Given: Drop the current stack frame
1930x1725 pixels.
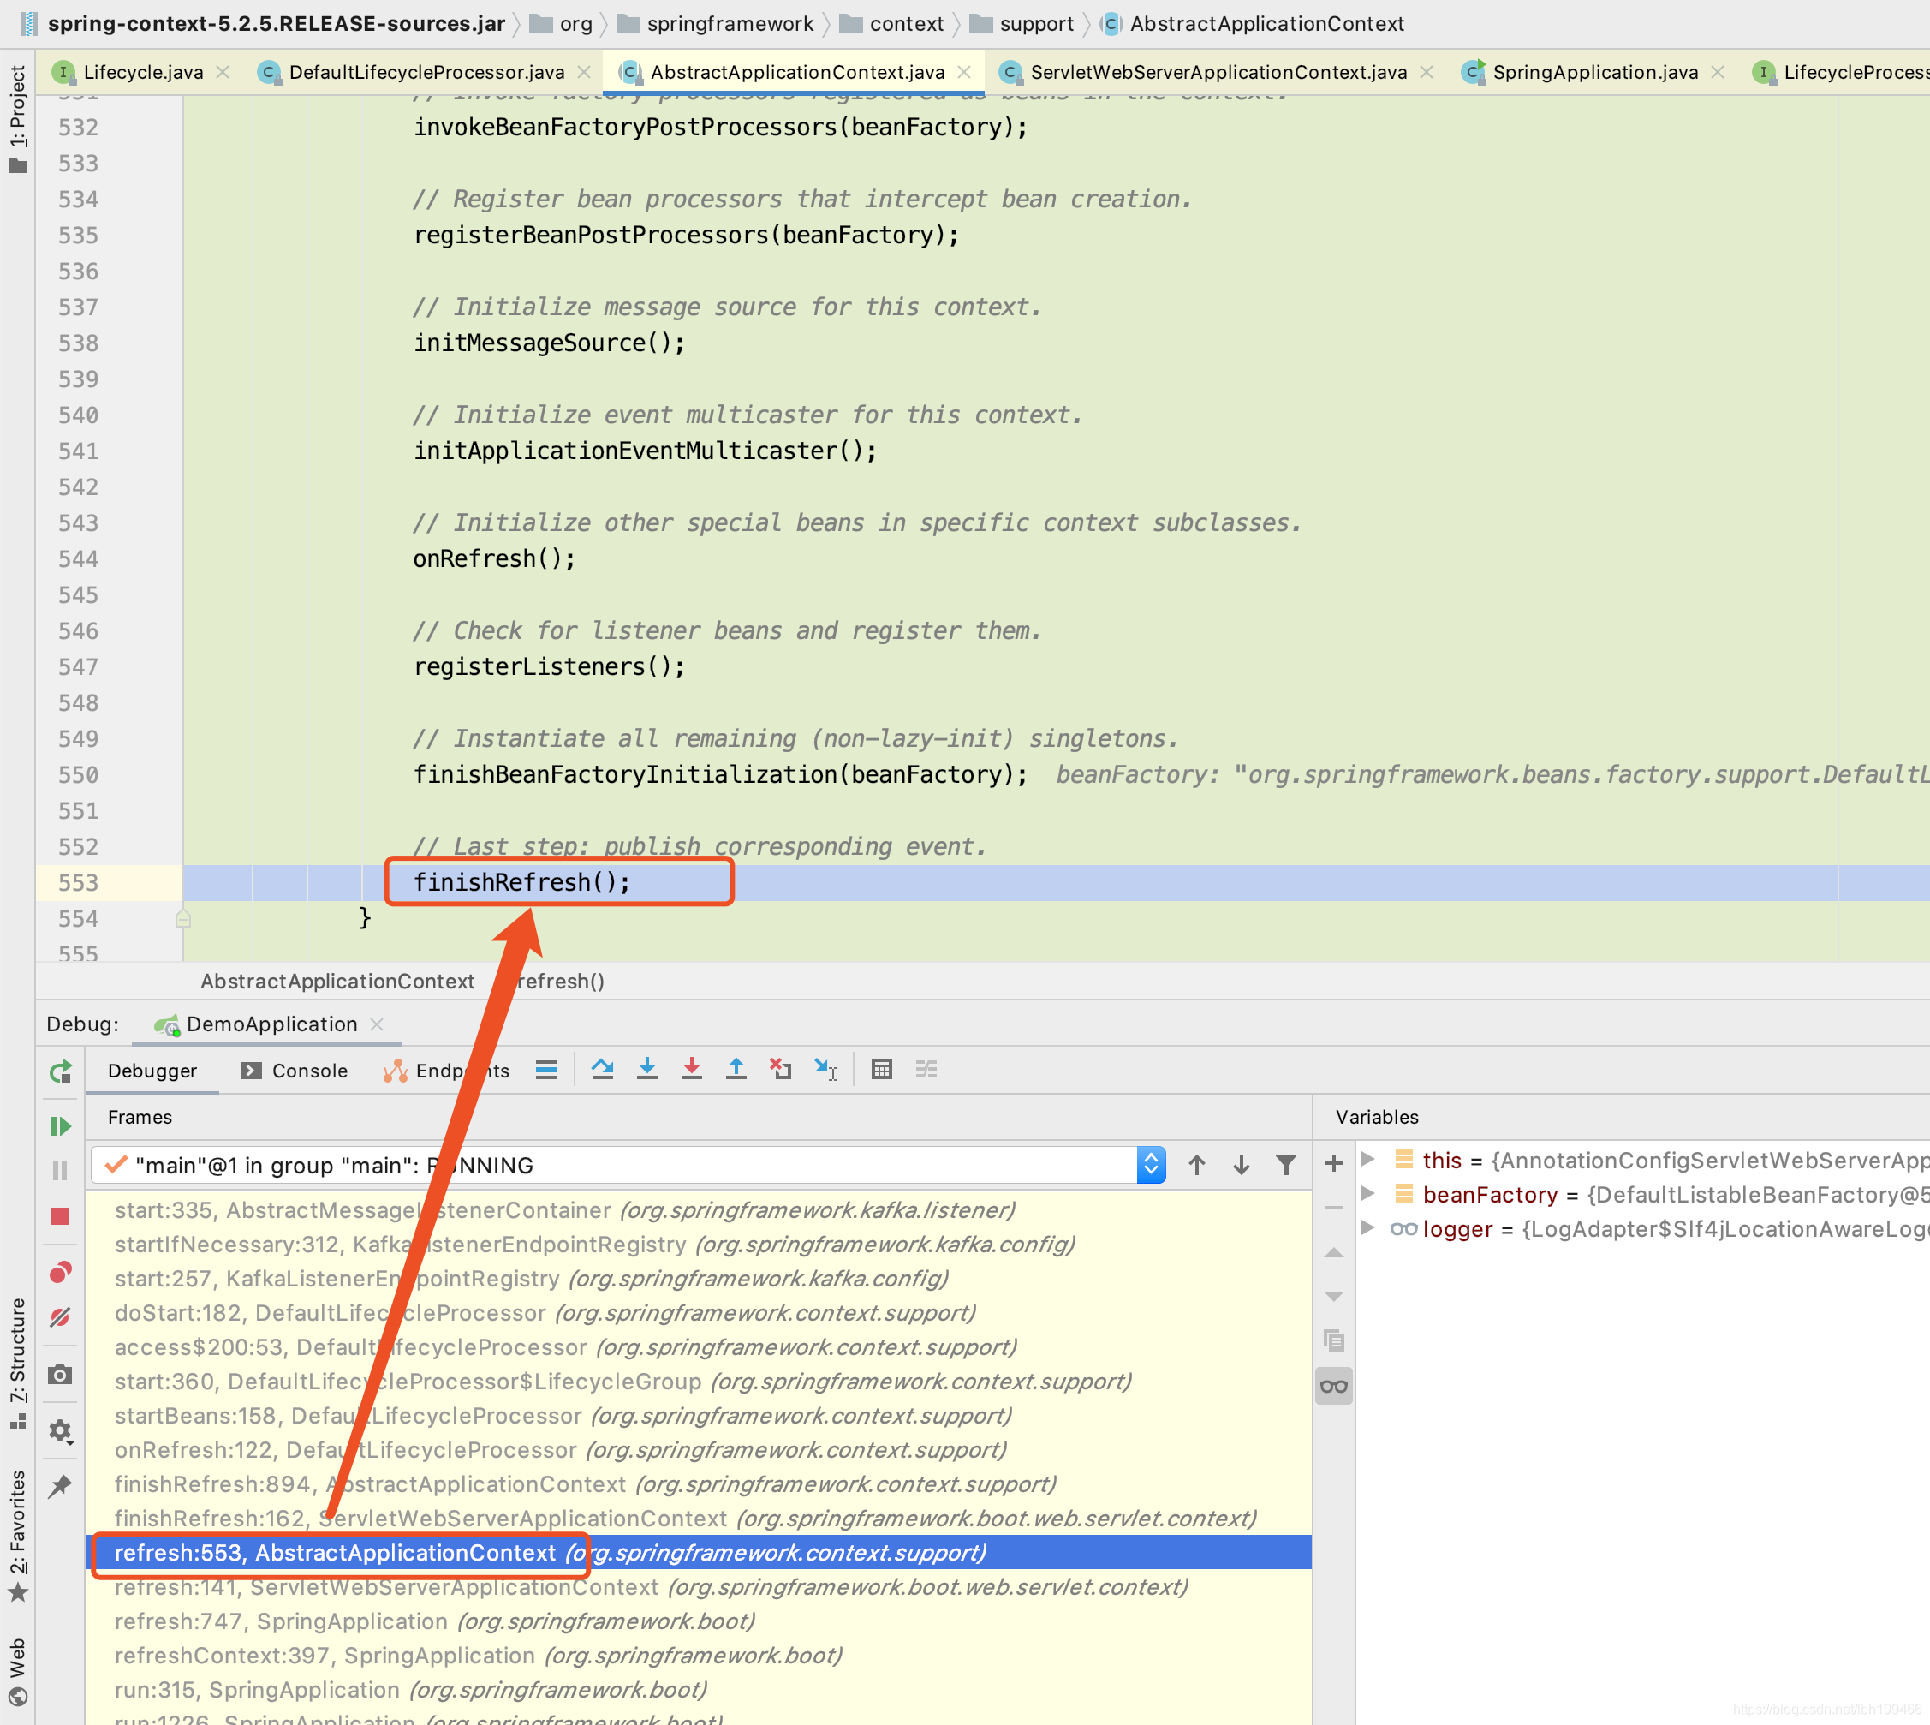Looking at the screenshot, I should click(780, 1068).
